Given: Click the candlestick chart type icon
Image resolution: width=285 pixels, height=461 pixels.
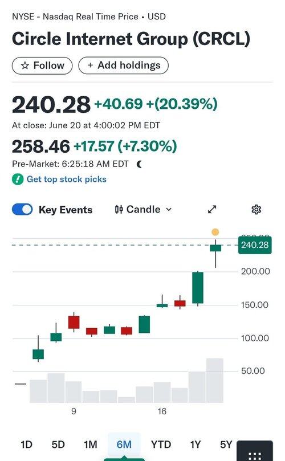Looking at the screenshot, I should [x=119, y=209].
